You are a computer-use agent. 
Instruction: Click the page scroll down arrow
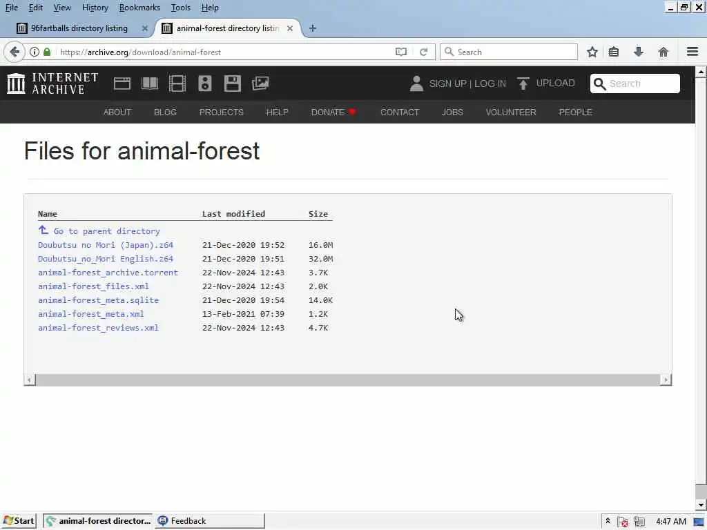(700, 504)
